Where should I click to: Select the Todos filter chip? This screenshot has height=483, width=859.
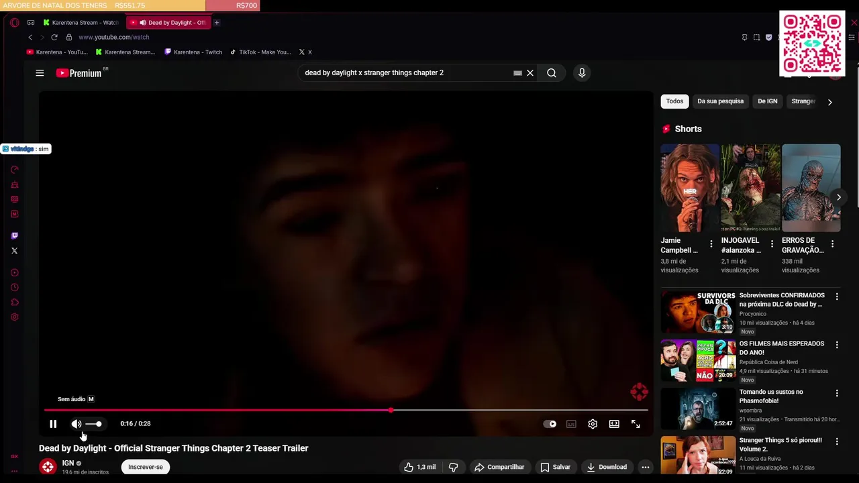[x=674, y=101]
